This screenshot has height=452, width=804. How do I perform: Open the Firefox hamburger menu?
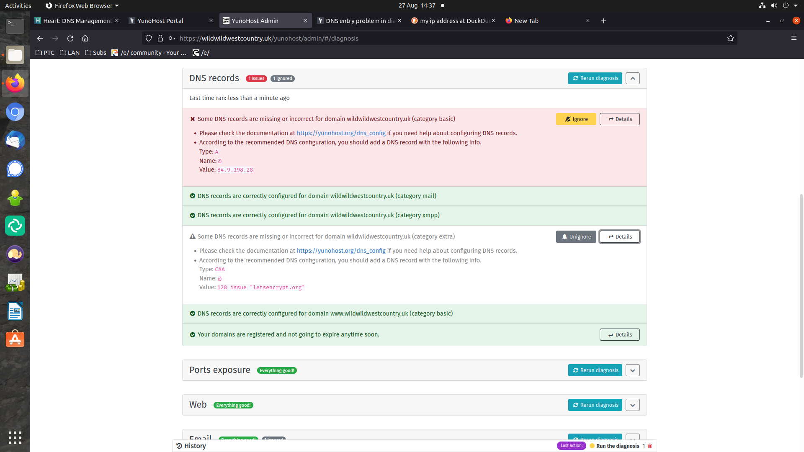[x=794, y=38]
